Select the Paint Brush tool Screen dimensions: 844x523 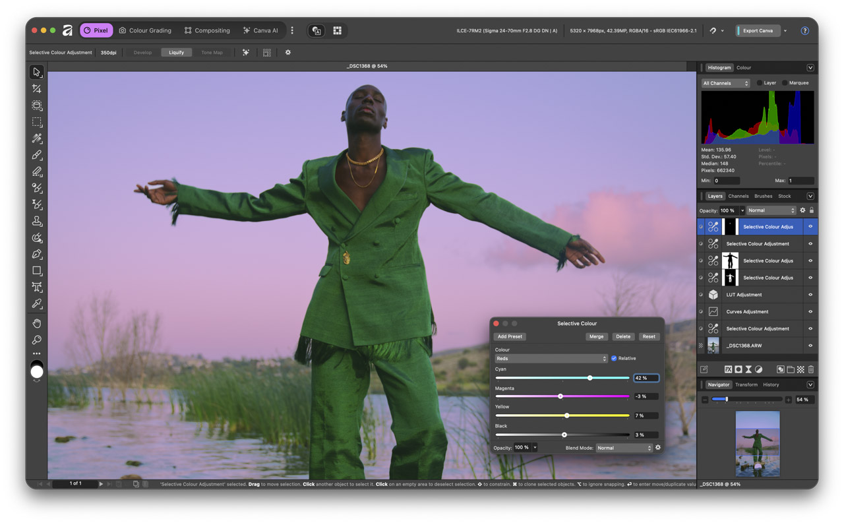tap(37, 155)
